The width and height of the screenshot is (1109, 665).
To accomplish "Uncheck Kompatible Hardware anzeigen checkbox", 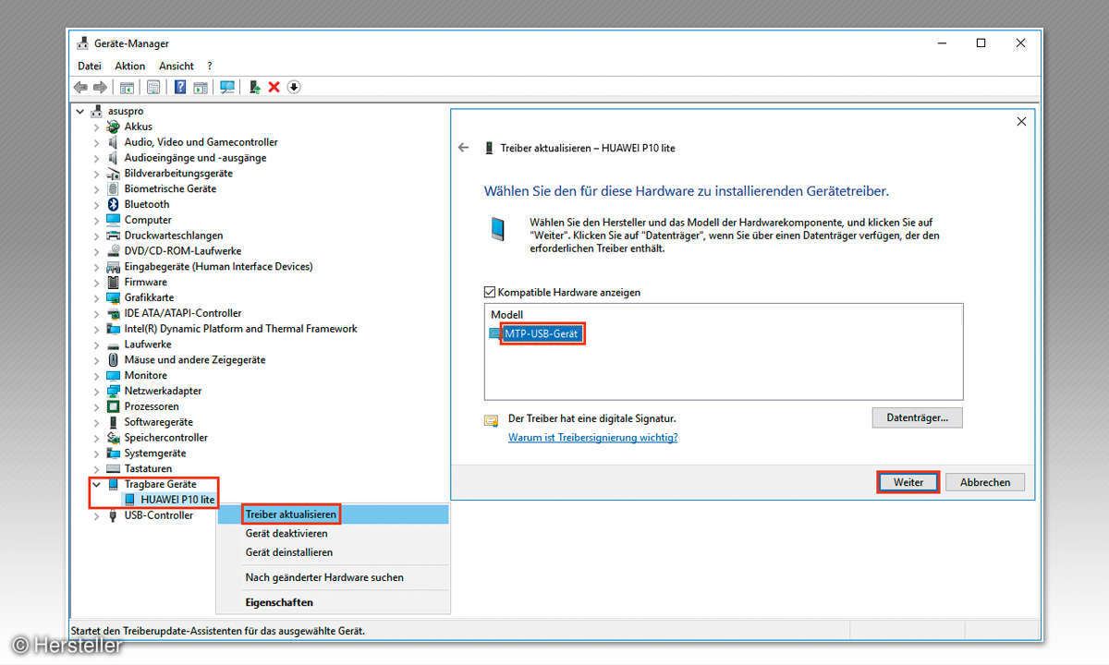I will [490, 292].
